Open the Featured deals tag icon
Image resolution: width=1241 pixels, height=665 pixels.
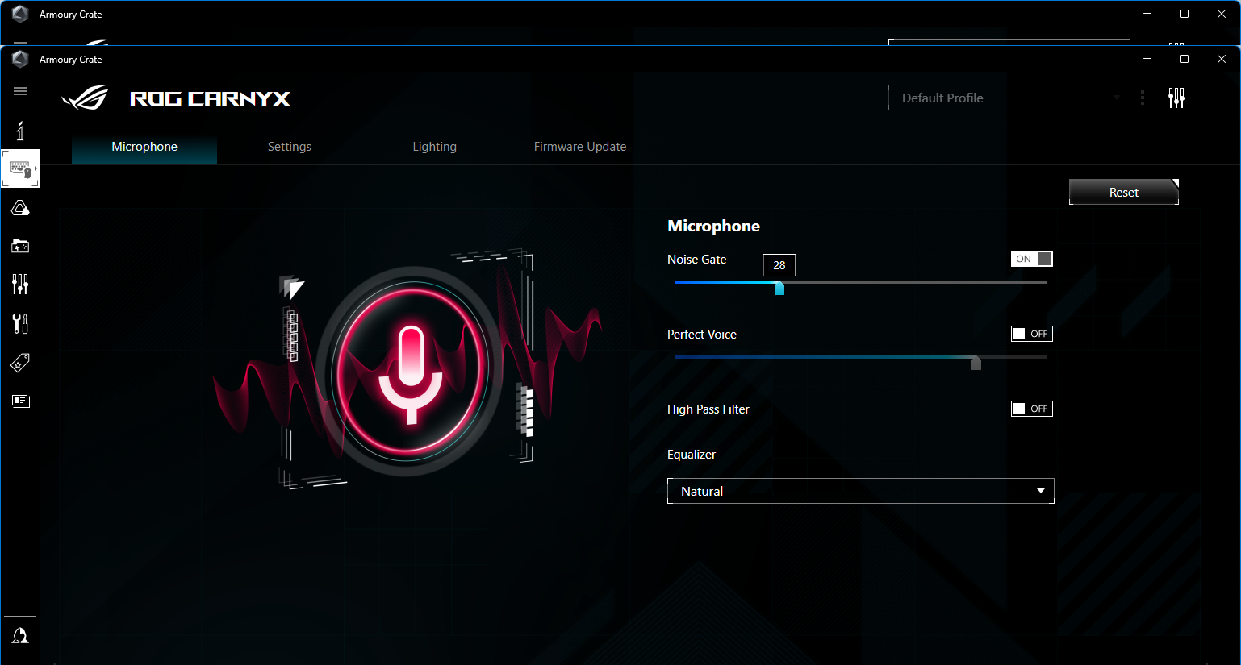click(20, 363)
